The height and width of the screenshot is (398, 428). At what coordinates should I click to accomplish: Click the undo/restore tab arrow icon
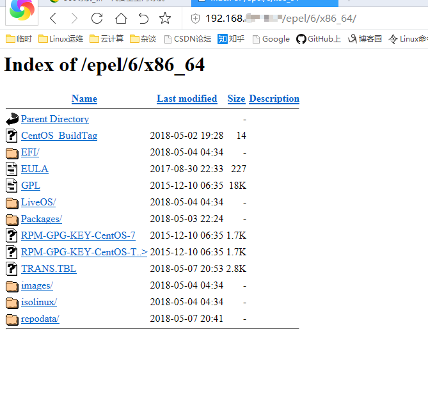[x=143, y=19]
